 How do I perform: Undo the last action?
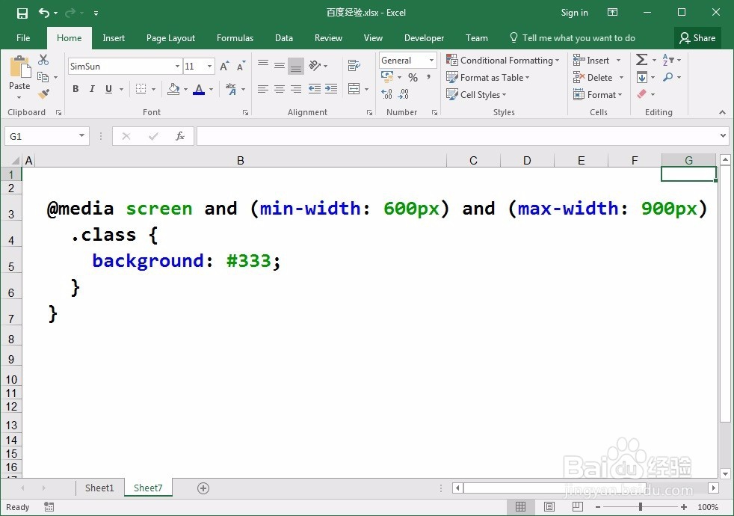point(44,13)
